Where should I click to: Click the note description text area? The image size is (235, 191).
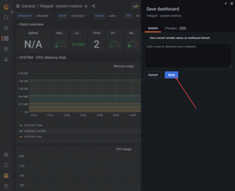188,56
